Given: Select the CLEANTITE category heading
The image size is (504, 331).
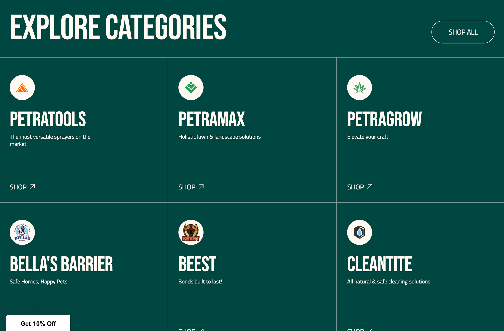Looking at the screenshot, I should [380, 264].
